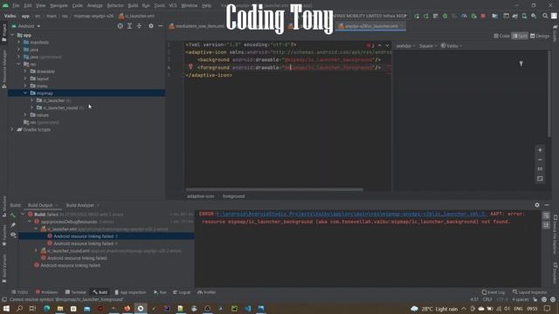Open the Build menu in menu bar
The image size is (559, 314).
coord(133,6)
